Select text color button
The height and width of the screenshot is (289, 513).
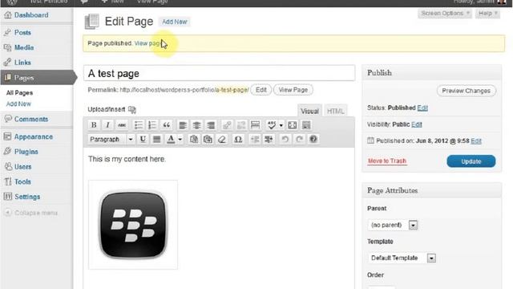click(x=171, y=139)
